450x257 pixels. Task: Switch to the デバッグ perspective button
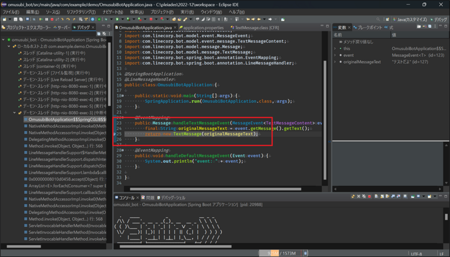pyautogui.click(x=438, y=19)
